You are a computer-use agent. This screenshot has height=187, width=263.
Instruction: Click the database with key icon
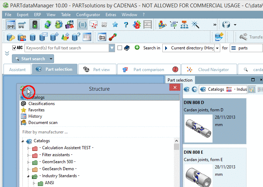point(11,37)
